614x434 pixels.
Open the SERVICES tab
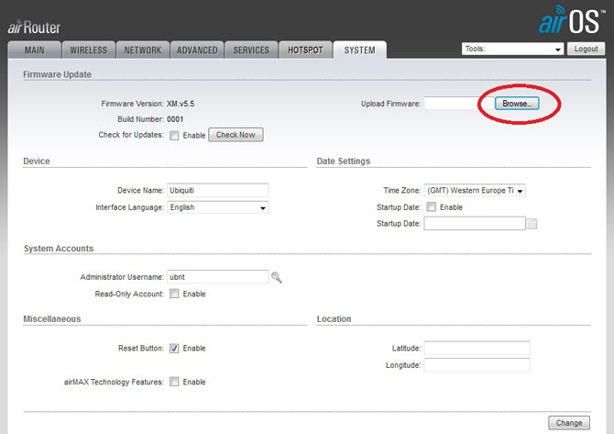(x=251, y=50)
